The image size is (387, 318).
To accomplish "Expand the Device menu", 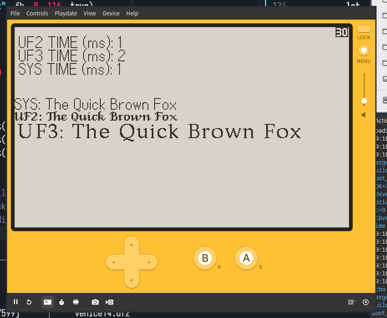I will [x=111, y=13].
